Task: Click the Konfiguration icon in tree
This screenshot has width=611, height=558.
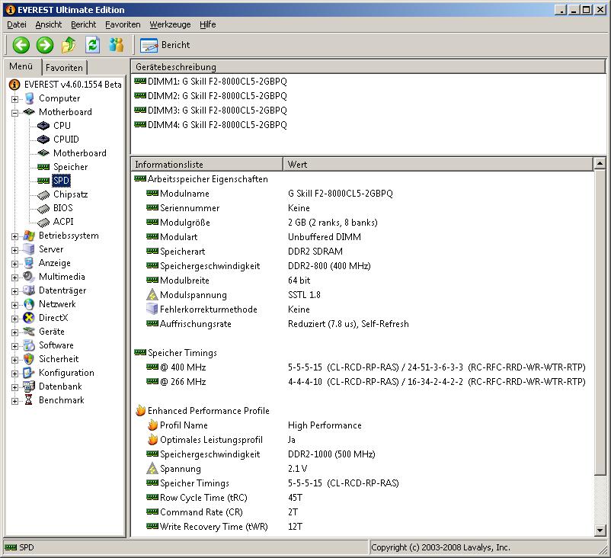Action: (x=29, y=373)
